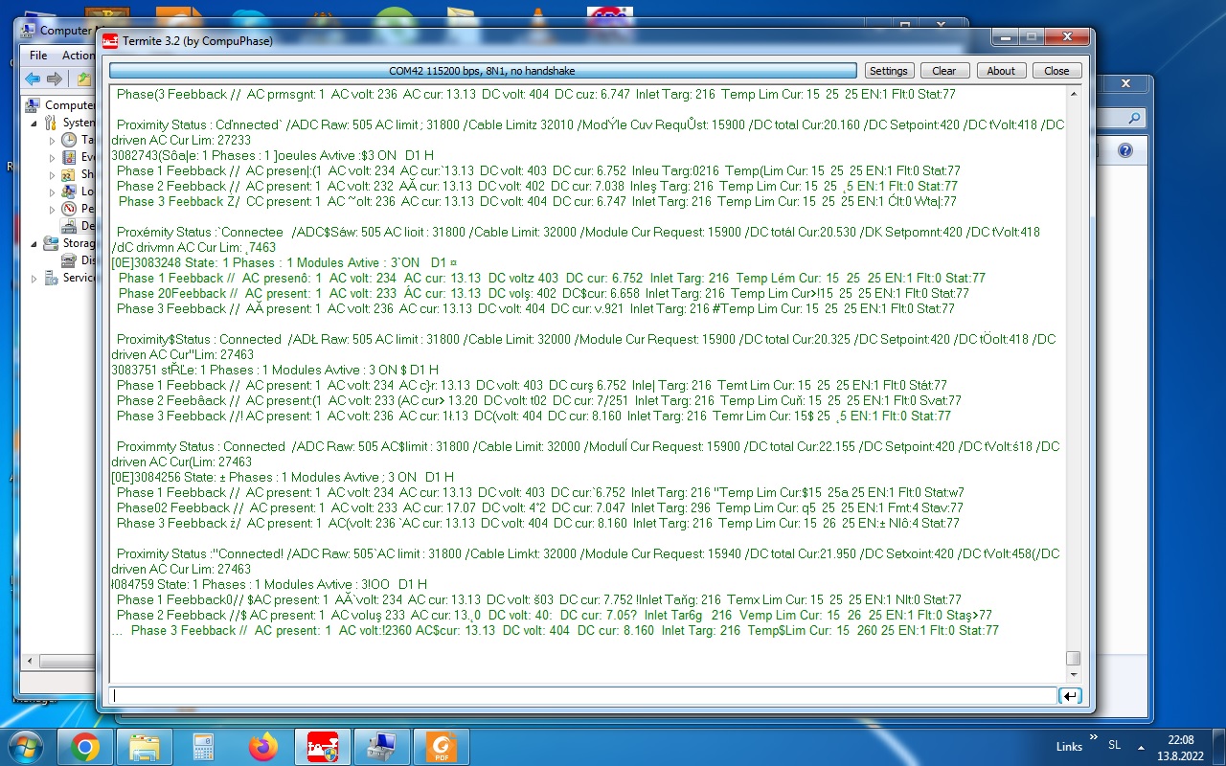
Task: Expand the Performance tree node
Action: [53, 209]
